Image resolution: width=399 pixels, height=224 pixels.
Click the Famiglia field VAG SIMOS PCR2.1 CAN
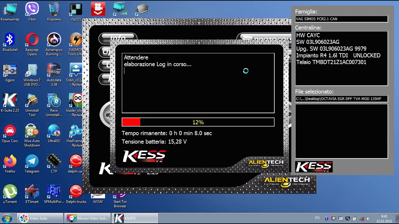point(341,19)
